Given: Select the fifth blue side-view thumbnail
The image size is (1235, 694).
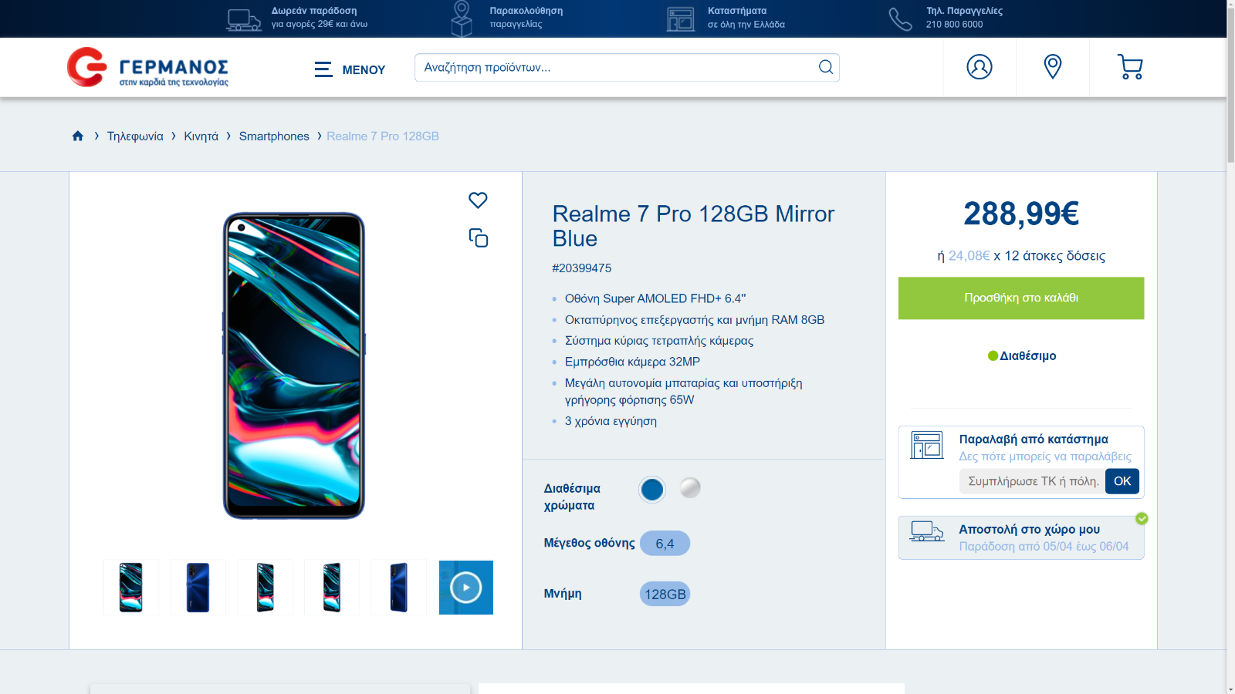Looking at the screenshot, I should point(399,588).
